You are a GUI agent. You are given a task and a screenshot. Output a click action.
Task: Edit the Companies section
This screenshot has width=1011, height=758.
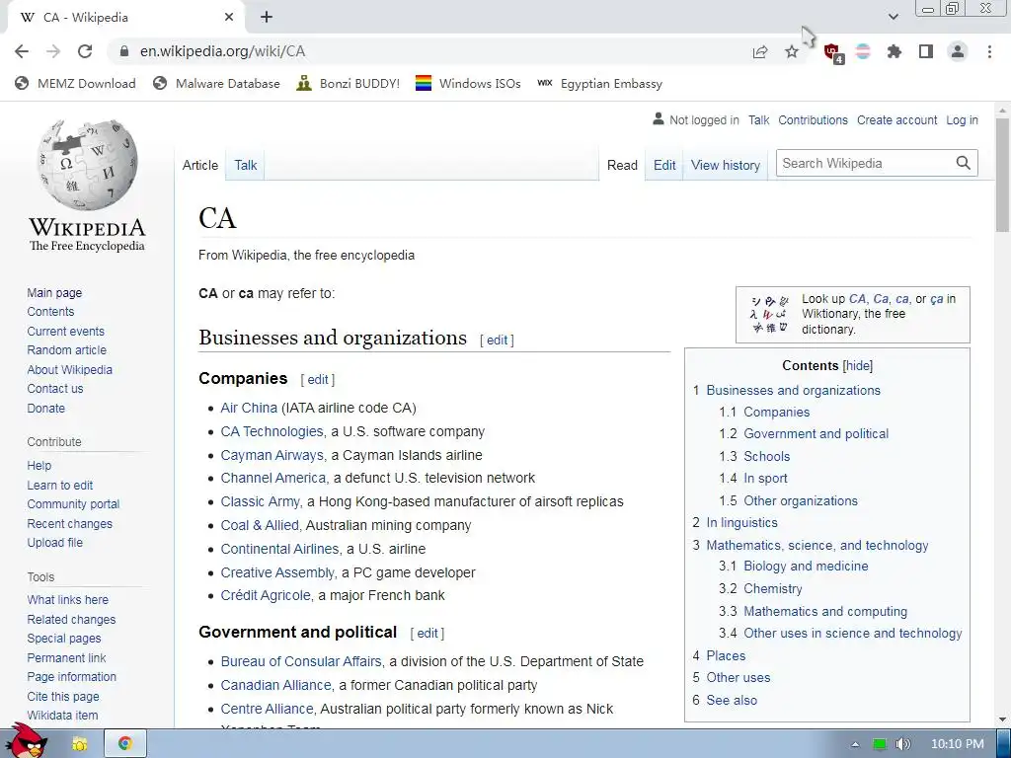pyautogui.click(x=318, y=380)
